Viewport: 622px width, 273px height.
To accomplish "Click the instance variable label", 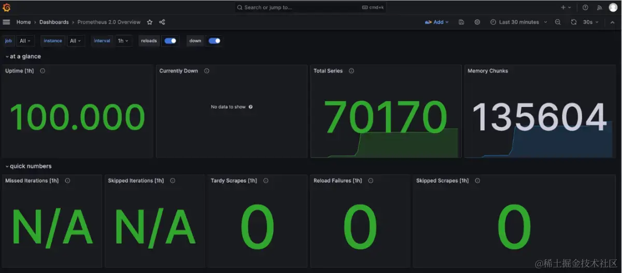I will click(x=53, y=41).
